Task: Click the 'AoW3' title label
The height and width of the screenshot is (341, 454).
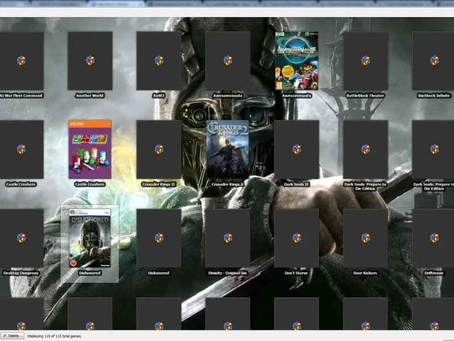Action: click(159, 95)
